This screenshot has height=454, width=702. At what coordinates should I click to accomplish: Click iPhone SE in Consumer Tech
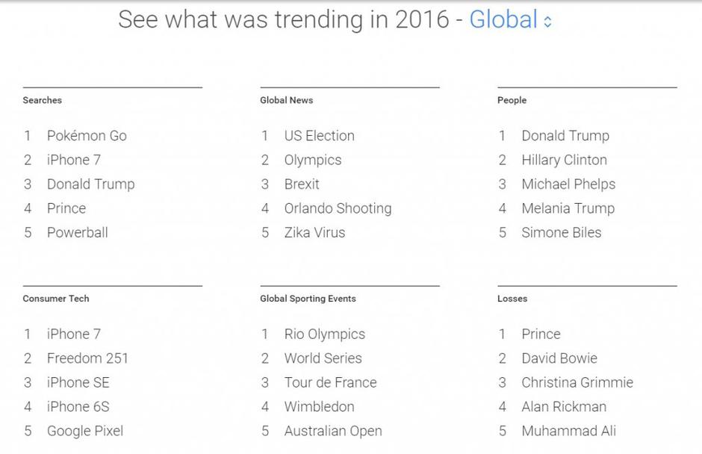click(78, 382)
